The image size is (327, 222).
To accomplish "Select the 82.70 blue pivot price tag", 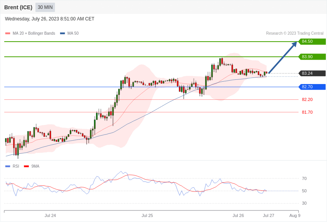I will pos(312,87).
